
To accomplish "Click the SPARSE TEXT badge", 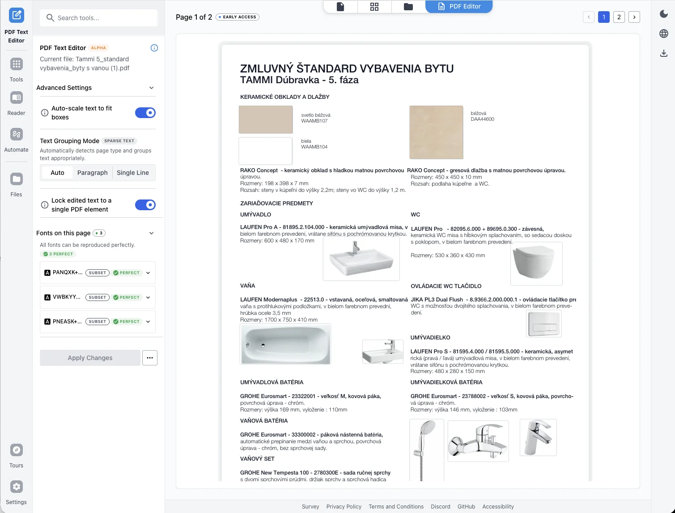I will click(119, 141).
